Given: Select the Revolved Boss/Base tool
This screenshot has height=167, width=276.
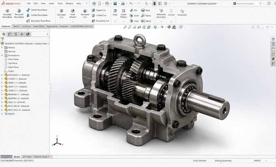Looking at the screenshot, I should point(19,13).
